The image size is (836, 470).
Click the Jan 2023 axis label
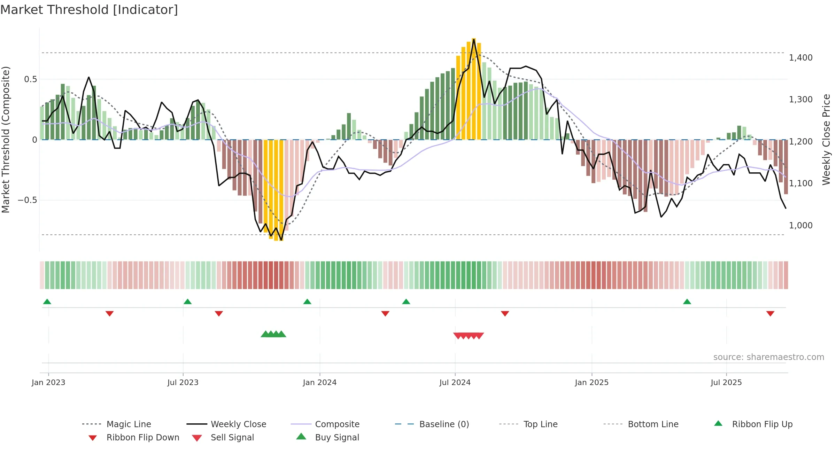click(x=48, y=382)
